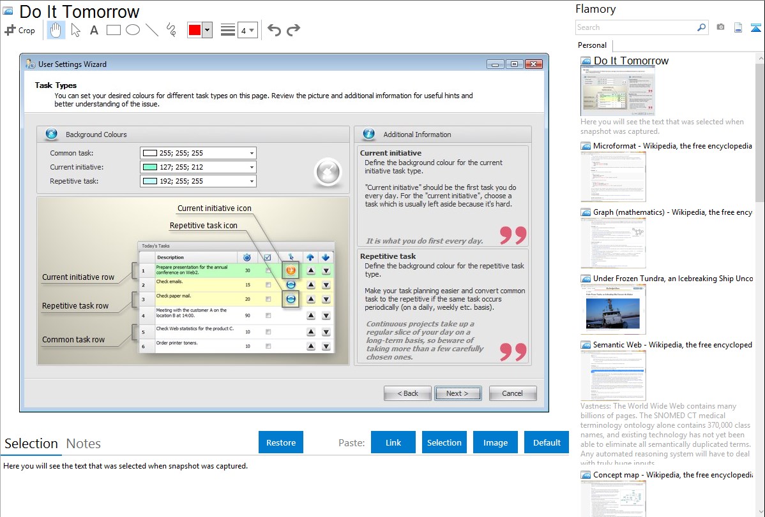Click the Paste Image button
The height and width of the screenshot is (517, 765).
coord(495,442)
